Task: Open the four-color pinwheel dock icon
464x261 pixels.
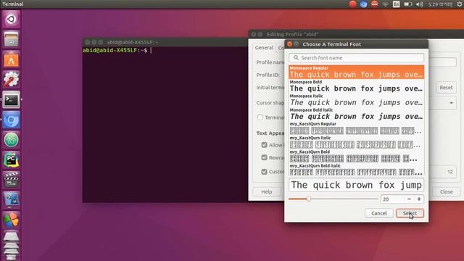Action: click(x=12, y=220)
